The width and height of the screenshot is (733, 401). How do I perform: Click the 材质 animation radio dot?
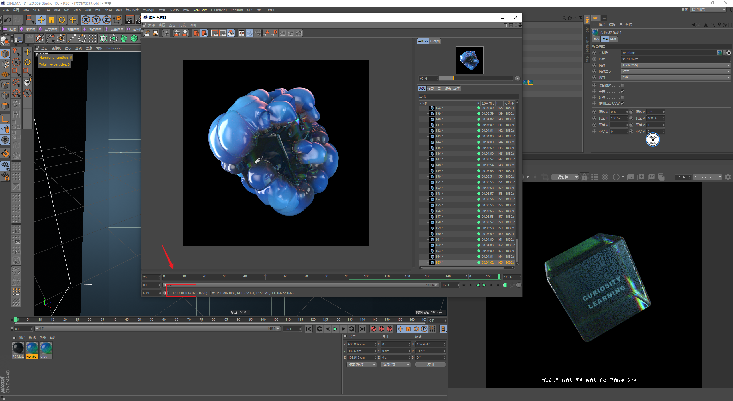point(594,53)
